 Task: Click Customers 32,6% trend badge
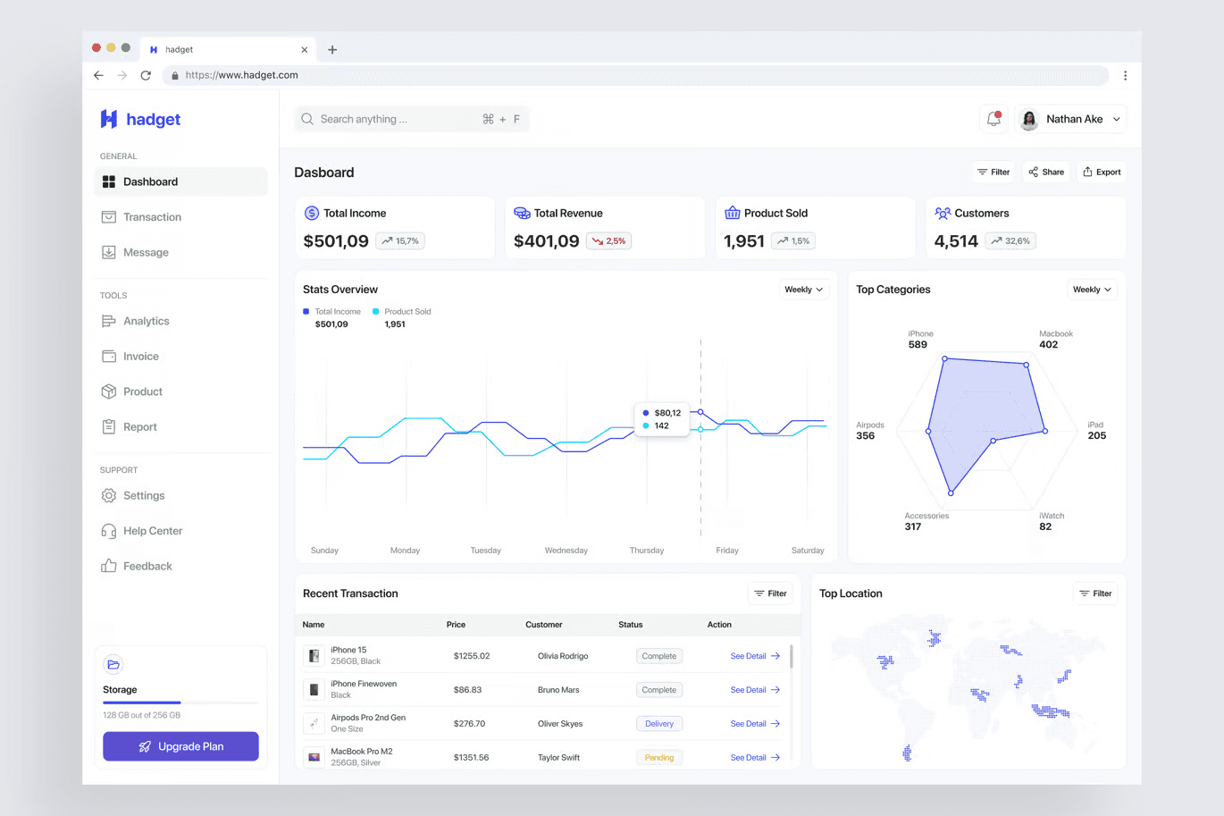(1010, 240)
